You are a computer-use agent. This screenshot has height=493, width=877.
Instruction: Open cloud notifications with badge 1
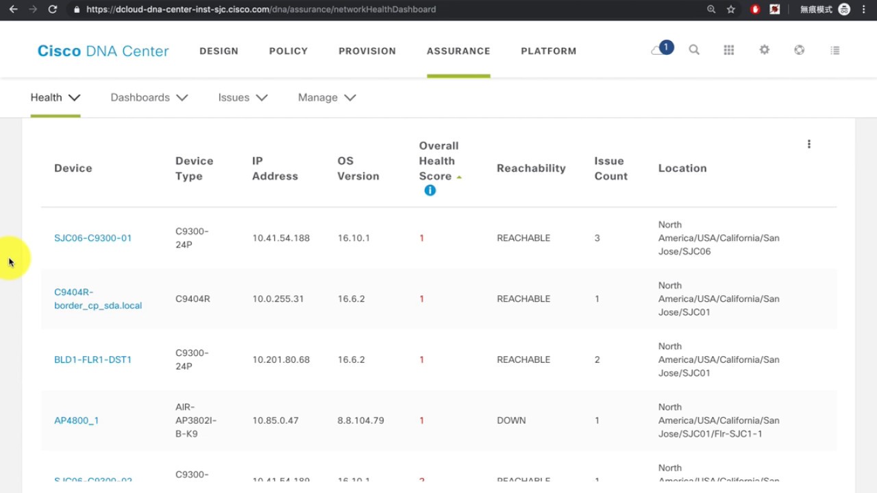(662, 49)
